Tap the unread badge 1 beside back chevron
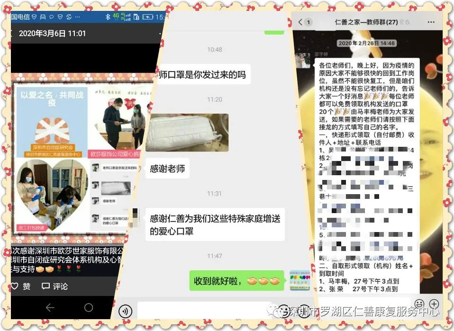 point(309,22)
